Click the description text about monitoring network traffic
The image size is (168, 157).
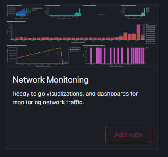75,98
